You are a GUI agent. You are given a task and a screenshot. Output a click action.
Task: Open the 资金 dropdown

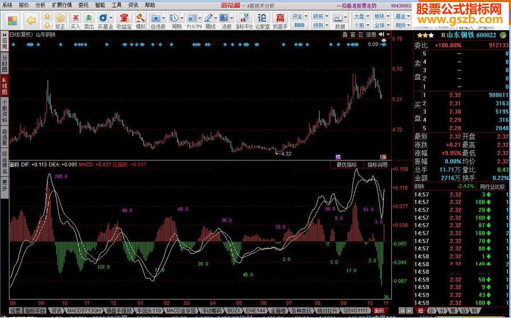(x=300, y=16)
